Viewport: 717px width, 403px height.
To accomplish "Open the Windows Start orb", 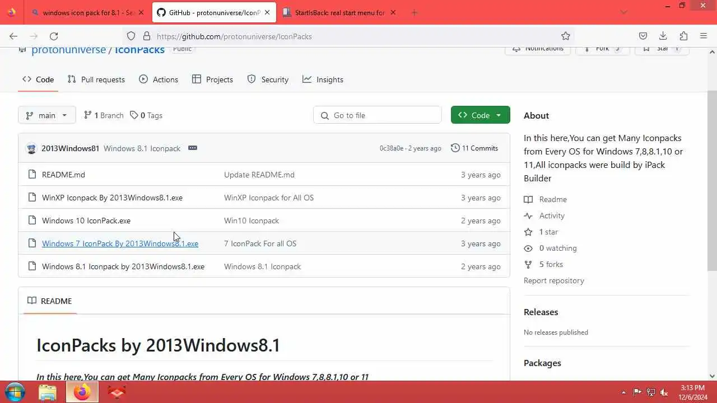I will 15,392.
